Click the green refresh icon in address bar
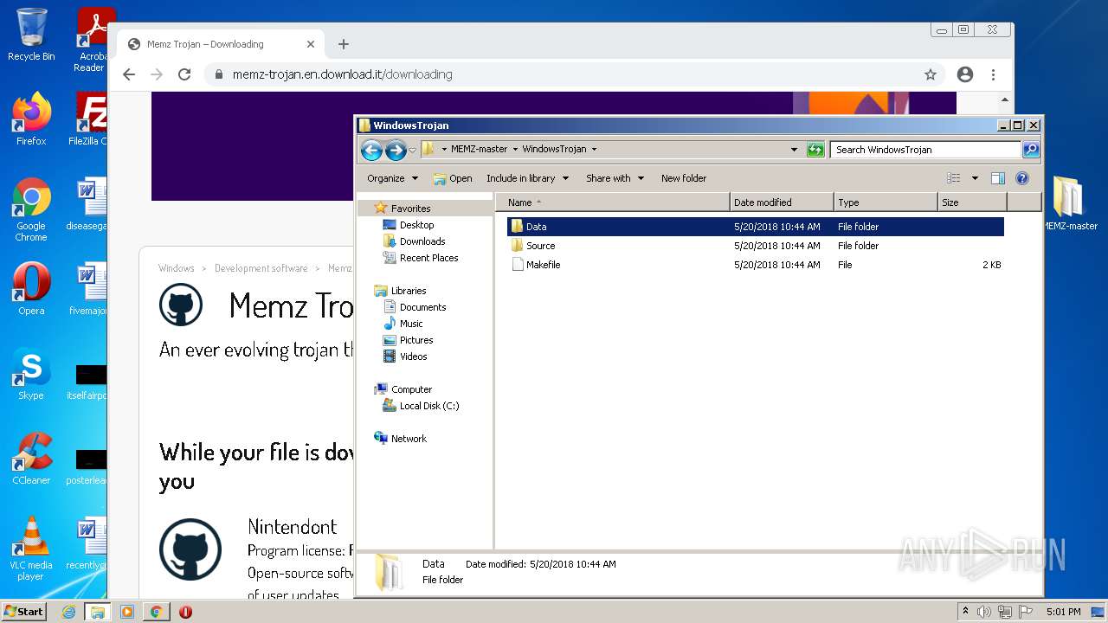1108x623 pixels. [x=815, y=150]
